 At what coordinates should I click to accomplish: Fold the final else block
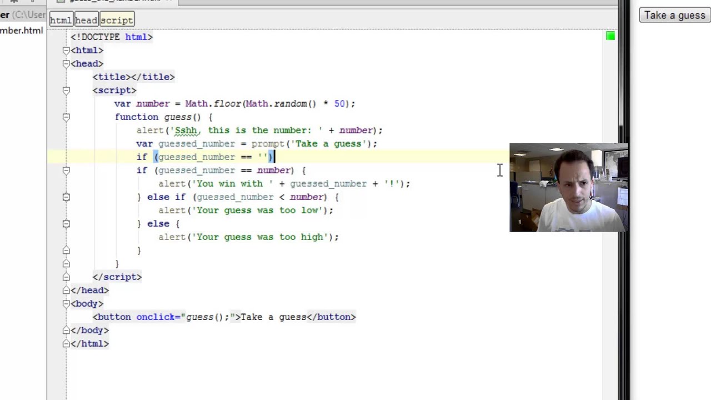click(x=66, y=223)
